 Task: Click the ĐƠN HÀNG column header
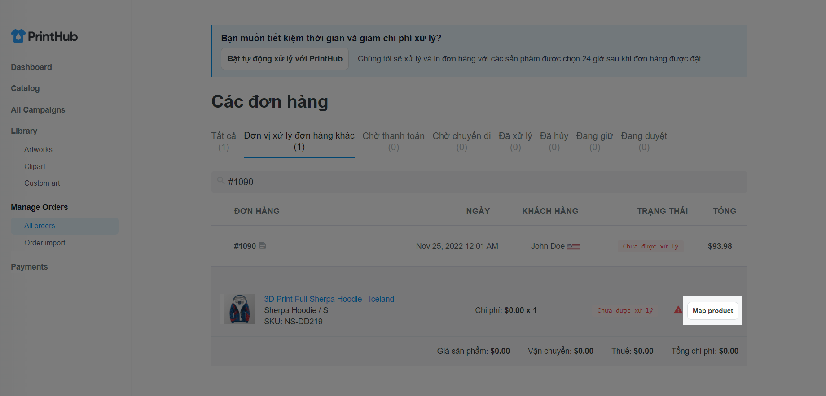click(257, 211)
